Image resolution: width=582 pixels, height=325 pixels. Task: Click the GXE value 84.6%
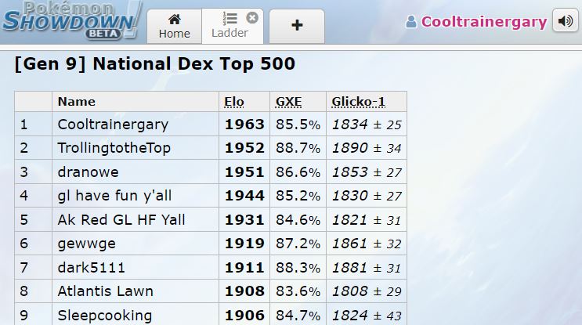[x=298, y=219]
